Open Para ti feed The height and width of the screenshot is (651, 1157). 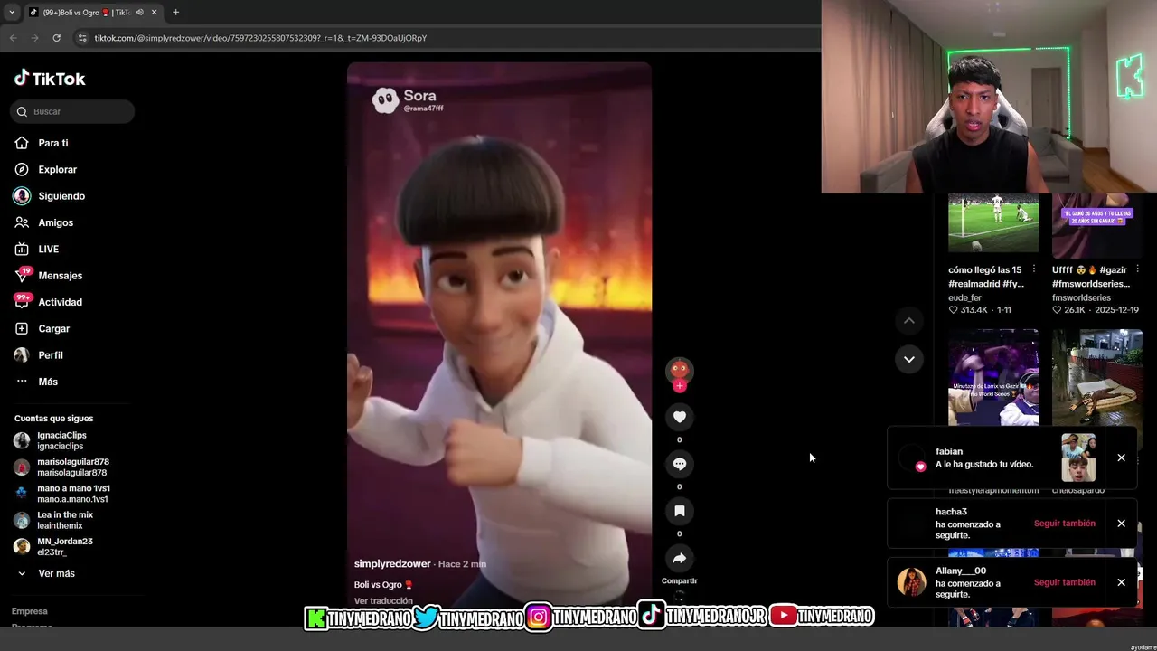52,143
